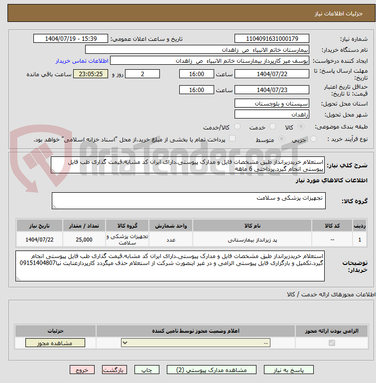376x383 pixels.
Task: Click the goods group cell تجهیزات پزشکی و سلامت in the goods table
Action: coord(127,240)
